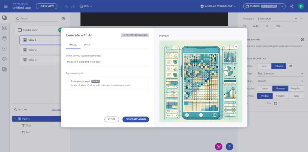Image resolution: width=308 pixels, height=152 pixels.
Task: Open the Stretch alignment dropdown
Action: (x=281, y=81)
